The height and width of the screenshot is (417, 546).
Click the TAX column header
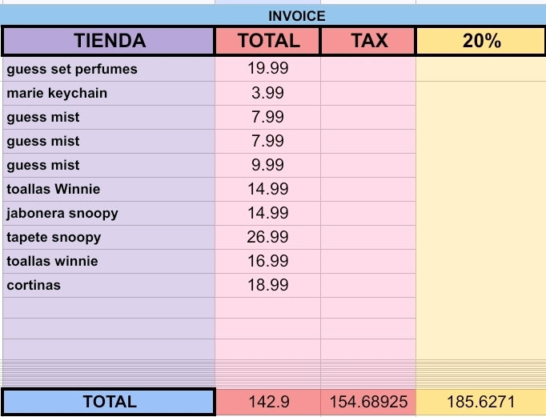[368, 41]
